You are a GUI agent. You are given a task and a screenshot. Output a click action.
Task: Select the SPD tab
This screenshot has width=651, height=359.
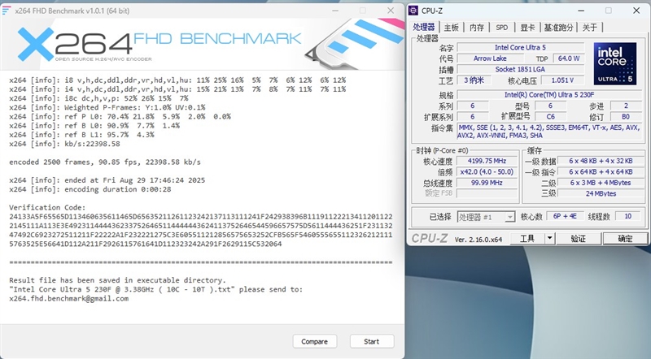502,27
